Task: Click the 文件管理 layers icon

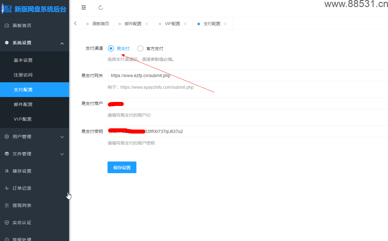Action: tap(7, 154)
